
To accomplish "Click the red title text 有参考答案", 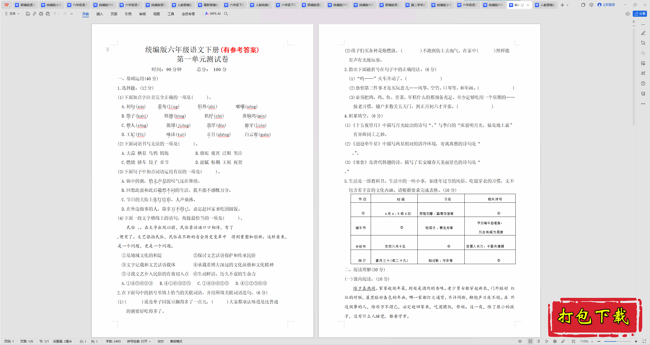I will 240,50.
